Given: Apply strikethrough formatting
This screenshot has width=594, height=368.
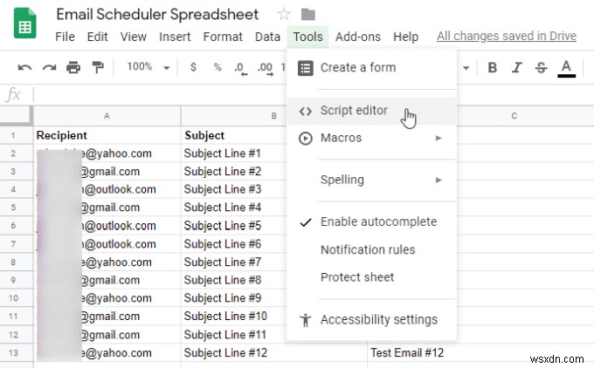Looking at the screenshot, I should point(541,67).
